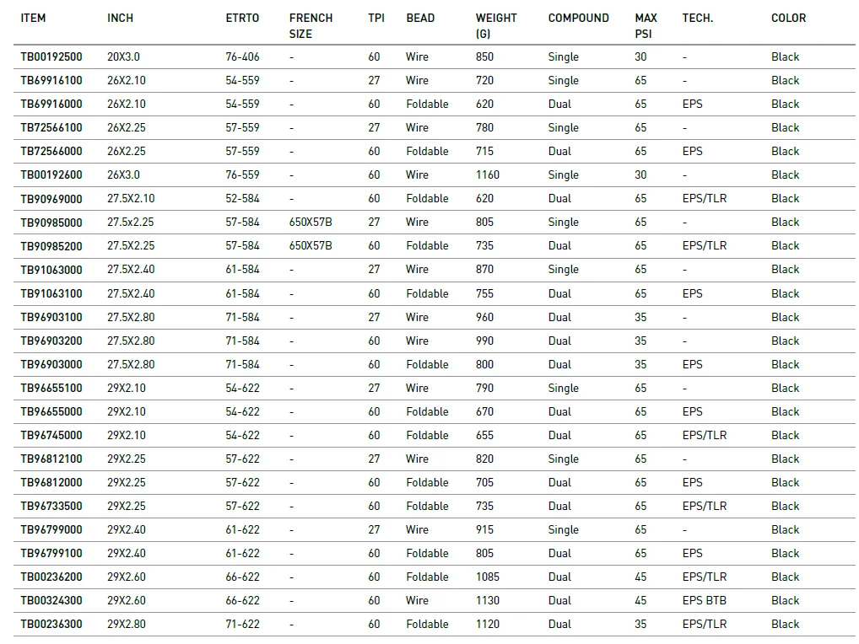
Task: Click the TPI column header
Action: click(x=376, y=18)
